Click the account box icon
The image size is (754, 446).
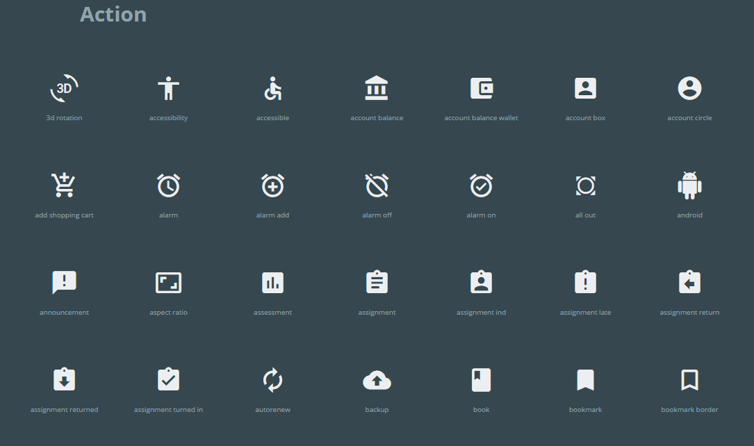(x=585, y=88)
